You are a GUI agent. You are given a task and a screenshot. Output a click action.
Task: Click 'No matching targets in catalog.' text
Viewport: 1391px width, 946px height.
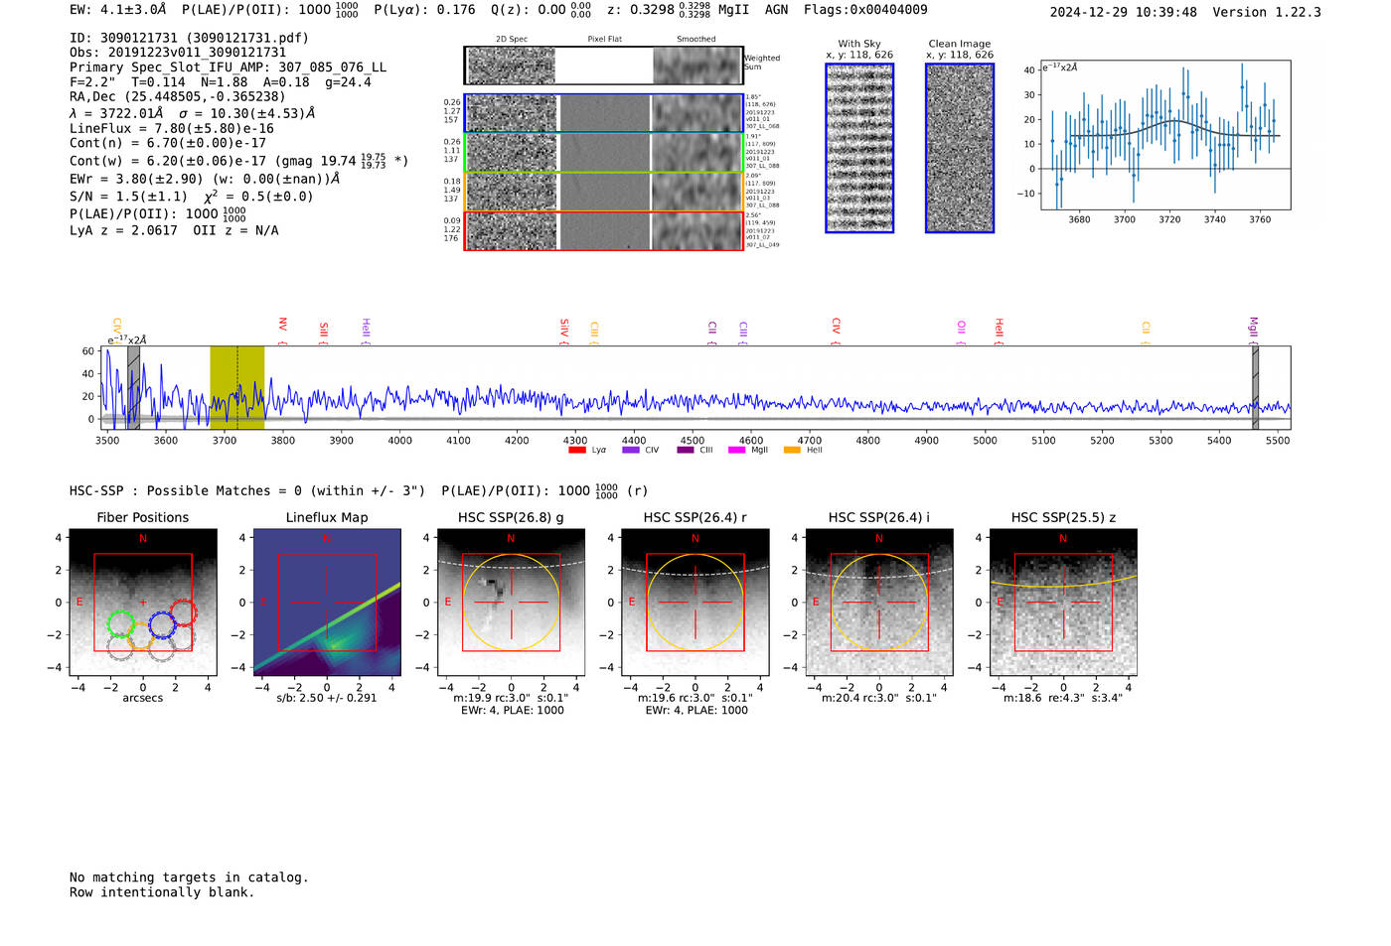point(189,878)
